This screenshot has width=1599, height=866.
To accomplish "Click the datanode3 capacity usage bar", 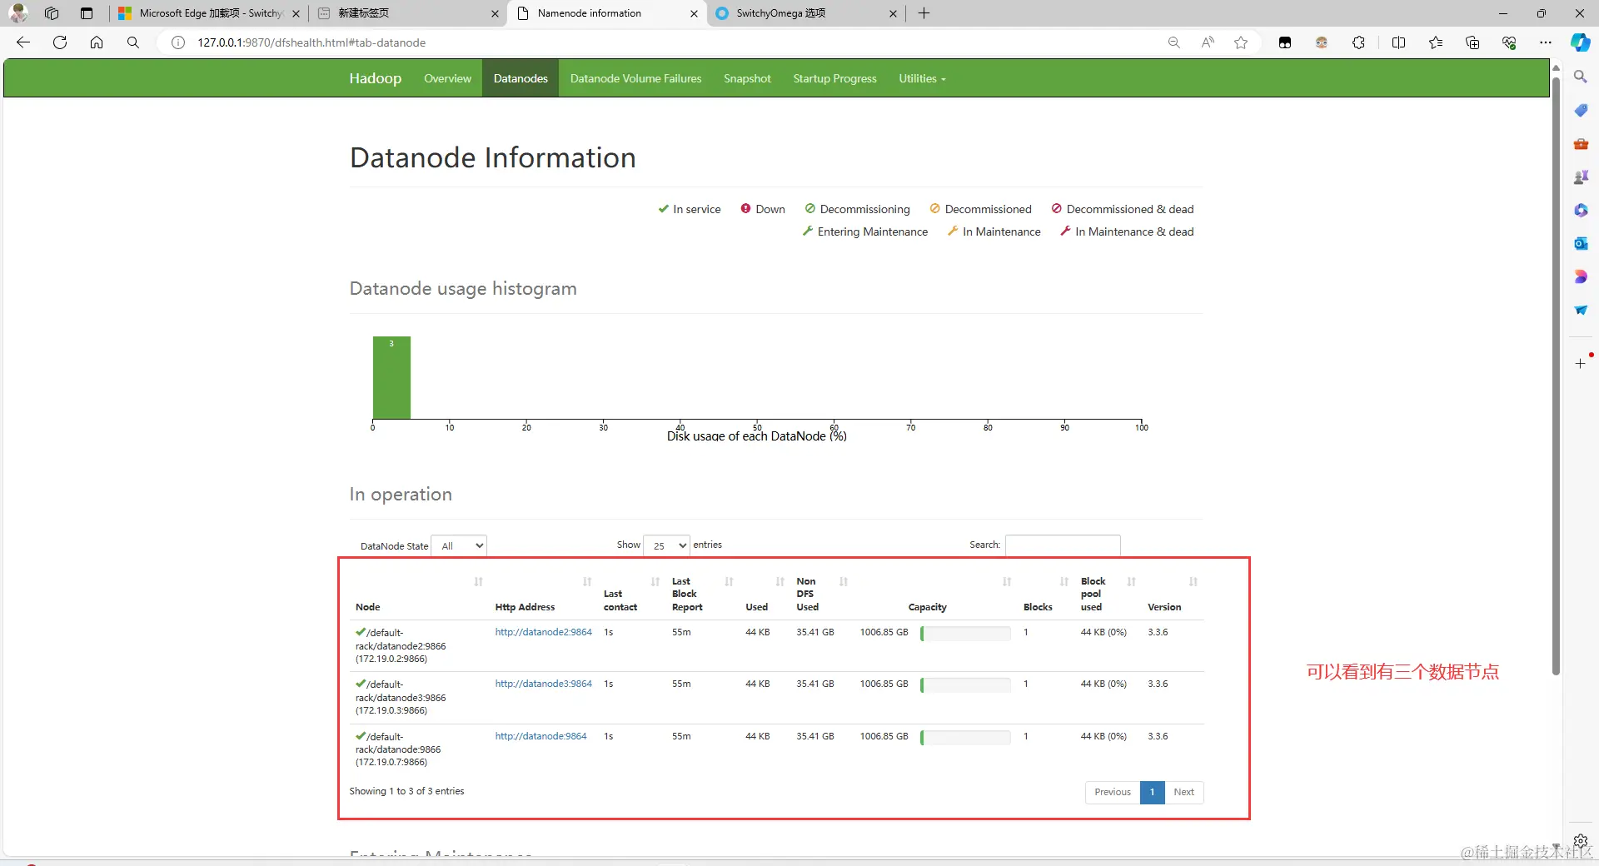I will (965, 685).
